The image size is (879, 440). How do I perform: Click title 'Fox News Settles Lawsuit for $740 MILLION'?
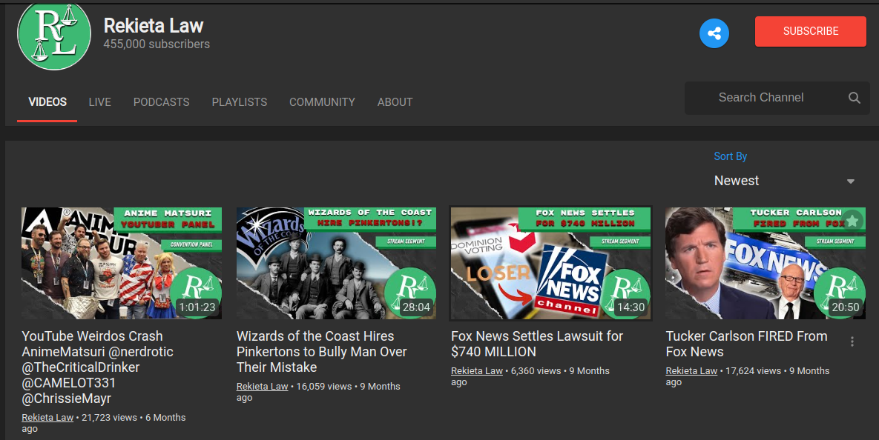click(537, 344)
